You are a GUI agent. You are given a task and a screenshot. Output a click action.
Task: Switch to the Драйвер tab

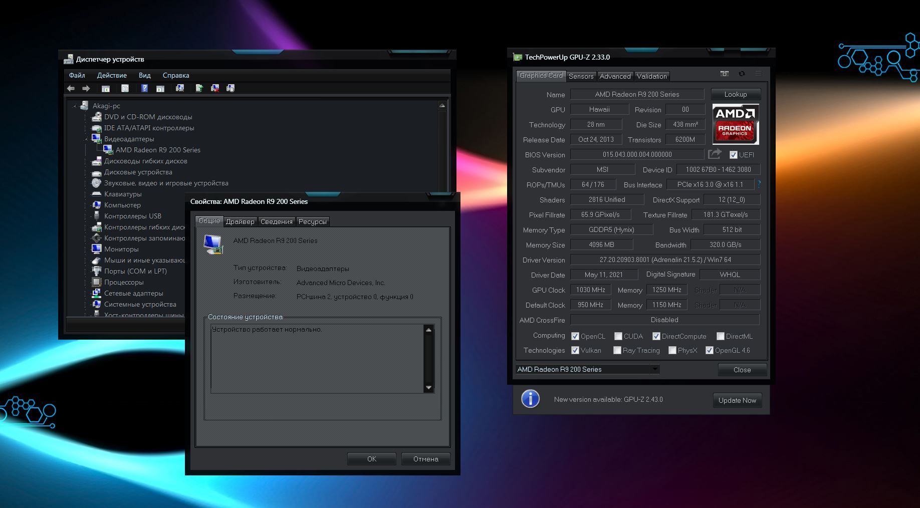(x=240, y=221)
